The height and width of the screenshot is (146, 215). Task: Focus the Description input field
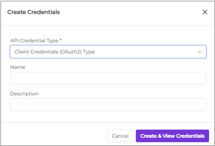click(x=108, y=105)
